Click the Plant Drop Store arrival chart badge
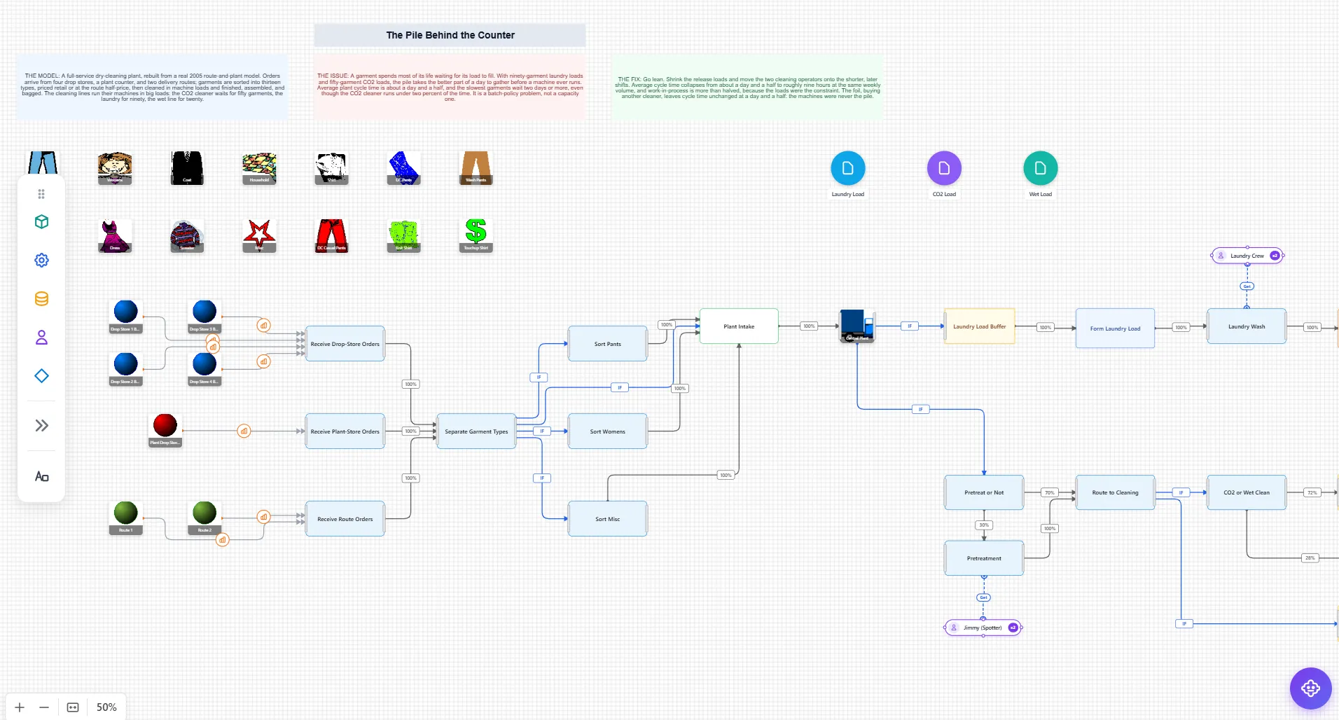The width and height of the screenshot is (1339, 720). click(x=244, y=431)
